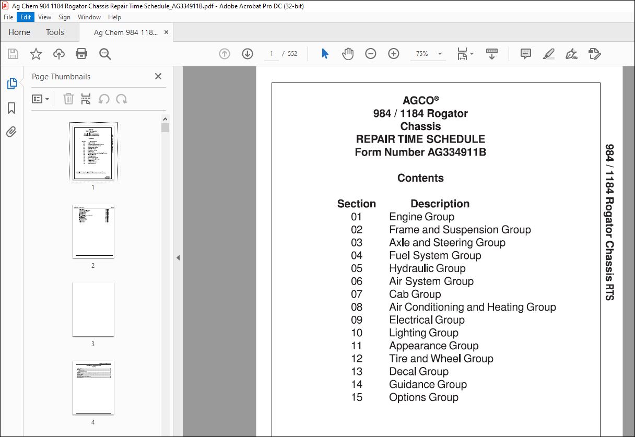Open the View menu
The width and height of the screenshot is (635, 437).
click(44, 17)
